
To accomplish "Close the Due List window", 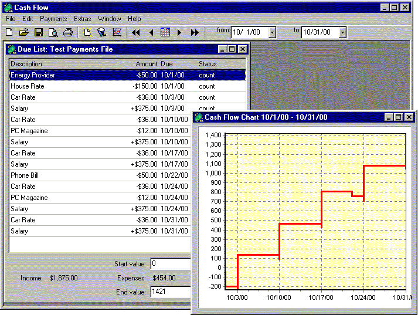I will coord(242,49).
